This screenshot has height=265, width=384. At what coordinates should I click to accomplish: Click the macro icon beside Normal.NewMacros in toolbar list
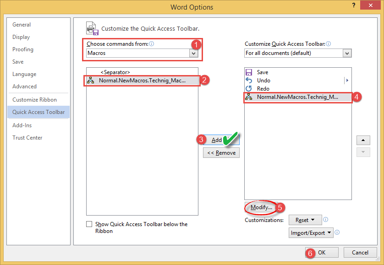(249, 97)
